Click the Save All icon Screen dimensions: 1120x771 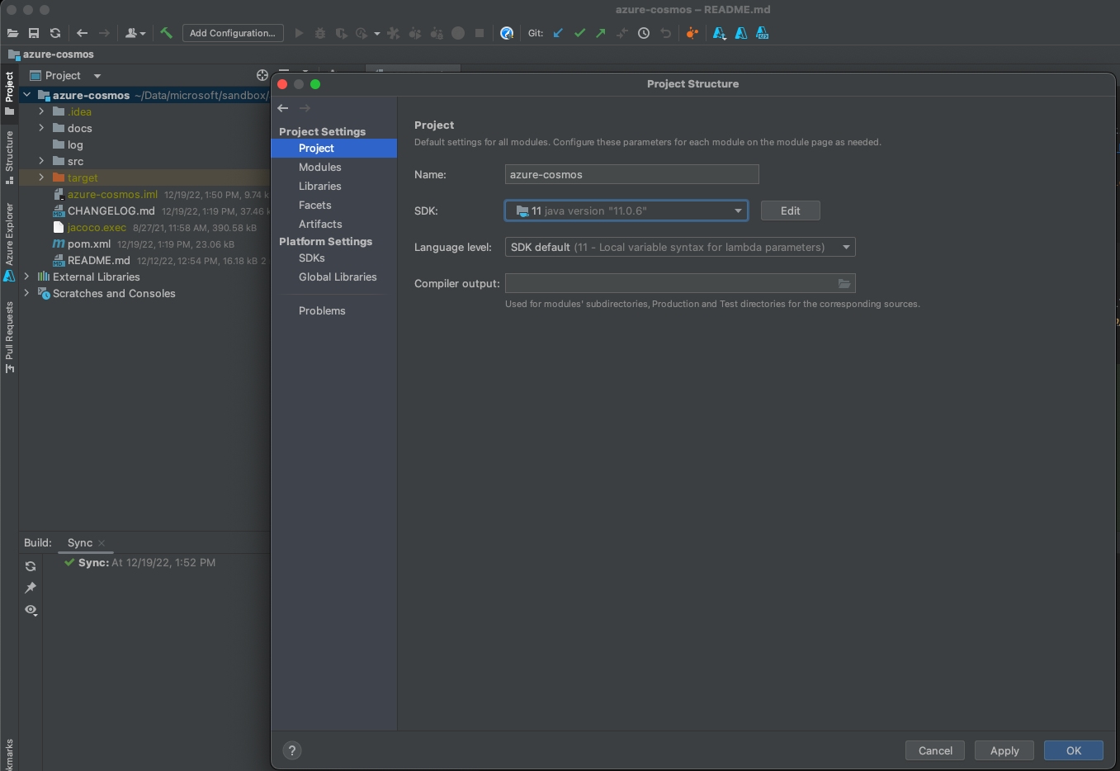click(34, 33)
